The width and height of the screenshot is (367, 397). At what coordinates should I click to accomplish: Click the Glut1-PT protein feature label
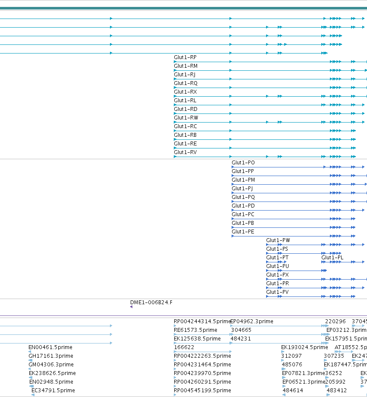click(x=277, y=258)
